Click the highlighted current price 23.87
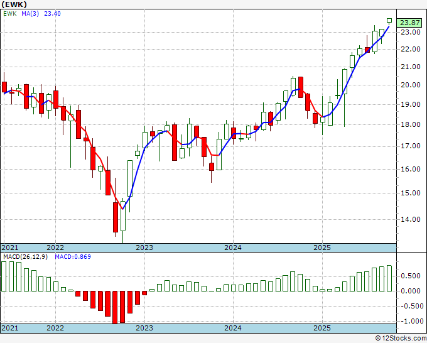Viewport: 427px width, 343px height. pyautogui.click(x=409, y=23)
